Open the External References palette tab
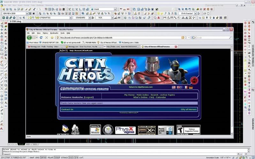The width and height of the screenshot is (255, 159). pyautogui.click(x=253, y=55)
